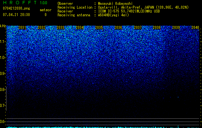Click the 2040 time marker
Image resolution: width=202 pixels, height=128 pixels.
click(195, 28)
